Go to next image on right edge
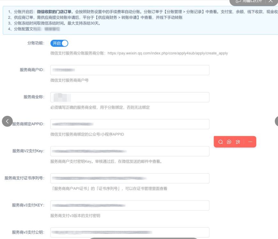The width and height of the screenshot is (278, 239). pyautogui.click(x=276, y=121)
